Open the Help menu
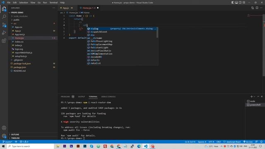 point(62,2)
